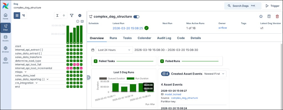Show the grid legend info icon
This screenshot has width=283, height=110.
tap(78, 21)
